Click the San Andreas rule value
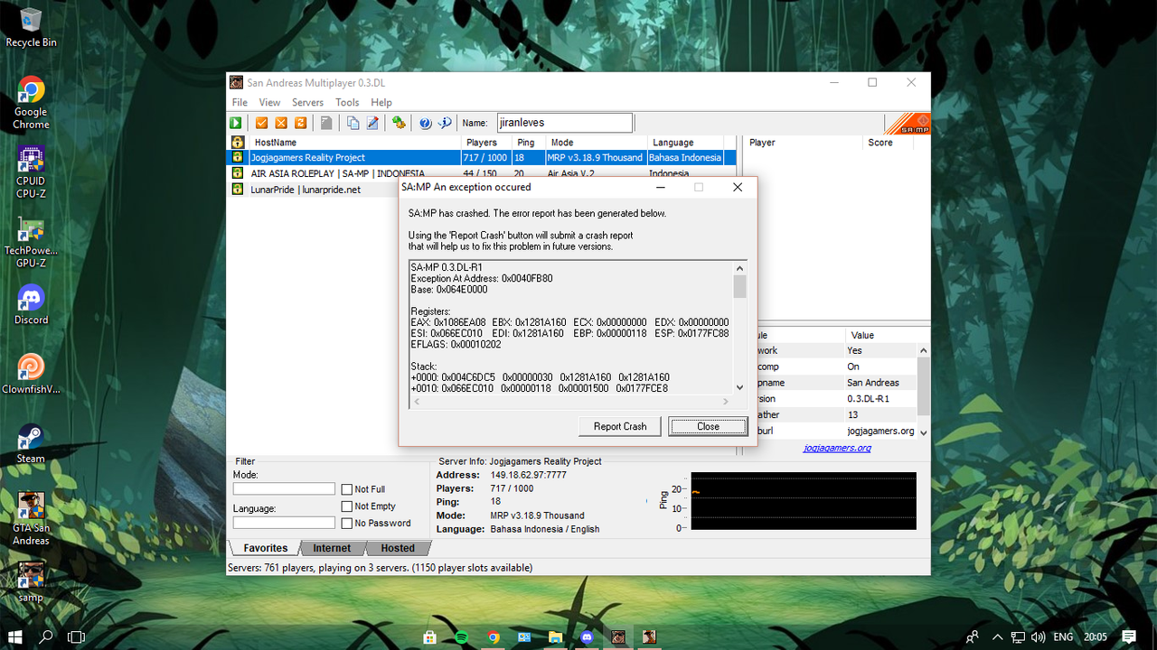 pyautogui.click(x=873, y=383)
